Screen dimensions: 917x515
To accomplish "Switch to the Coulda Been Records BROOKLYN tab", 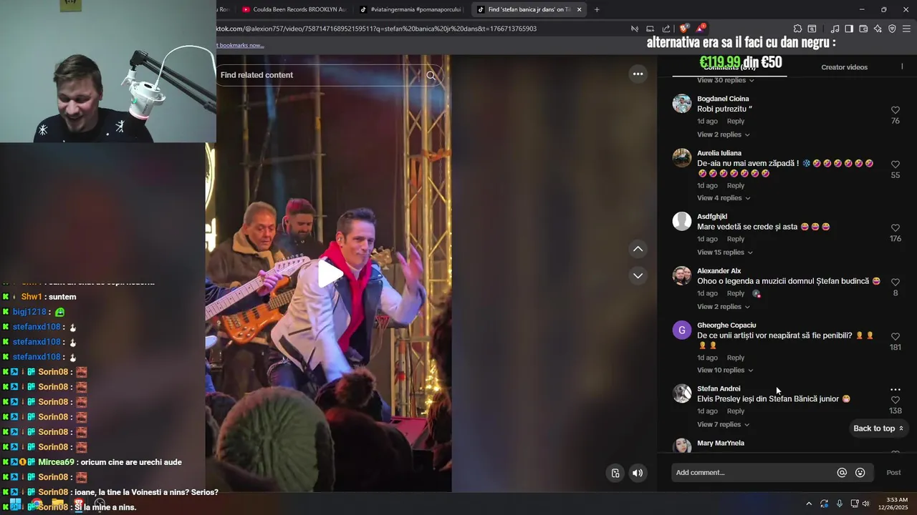I will pyautogui.click(x=294, y=9).
